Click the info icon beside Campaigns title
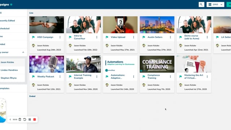The image size is (231, 130). coord(11,4)
